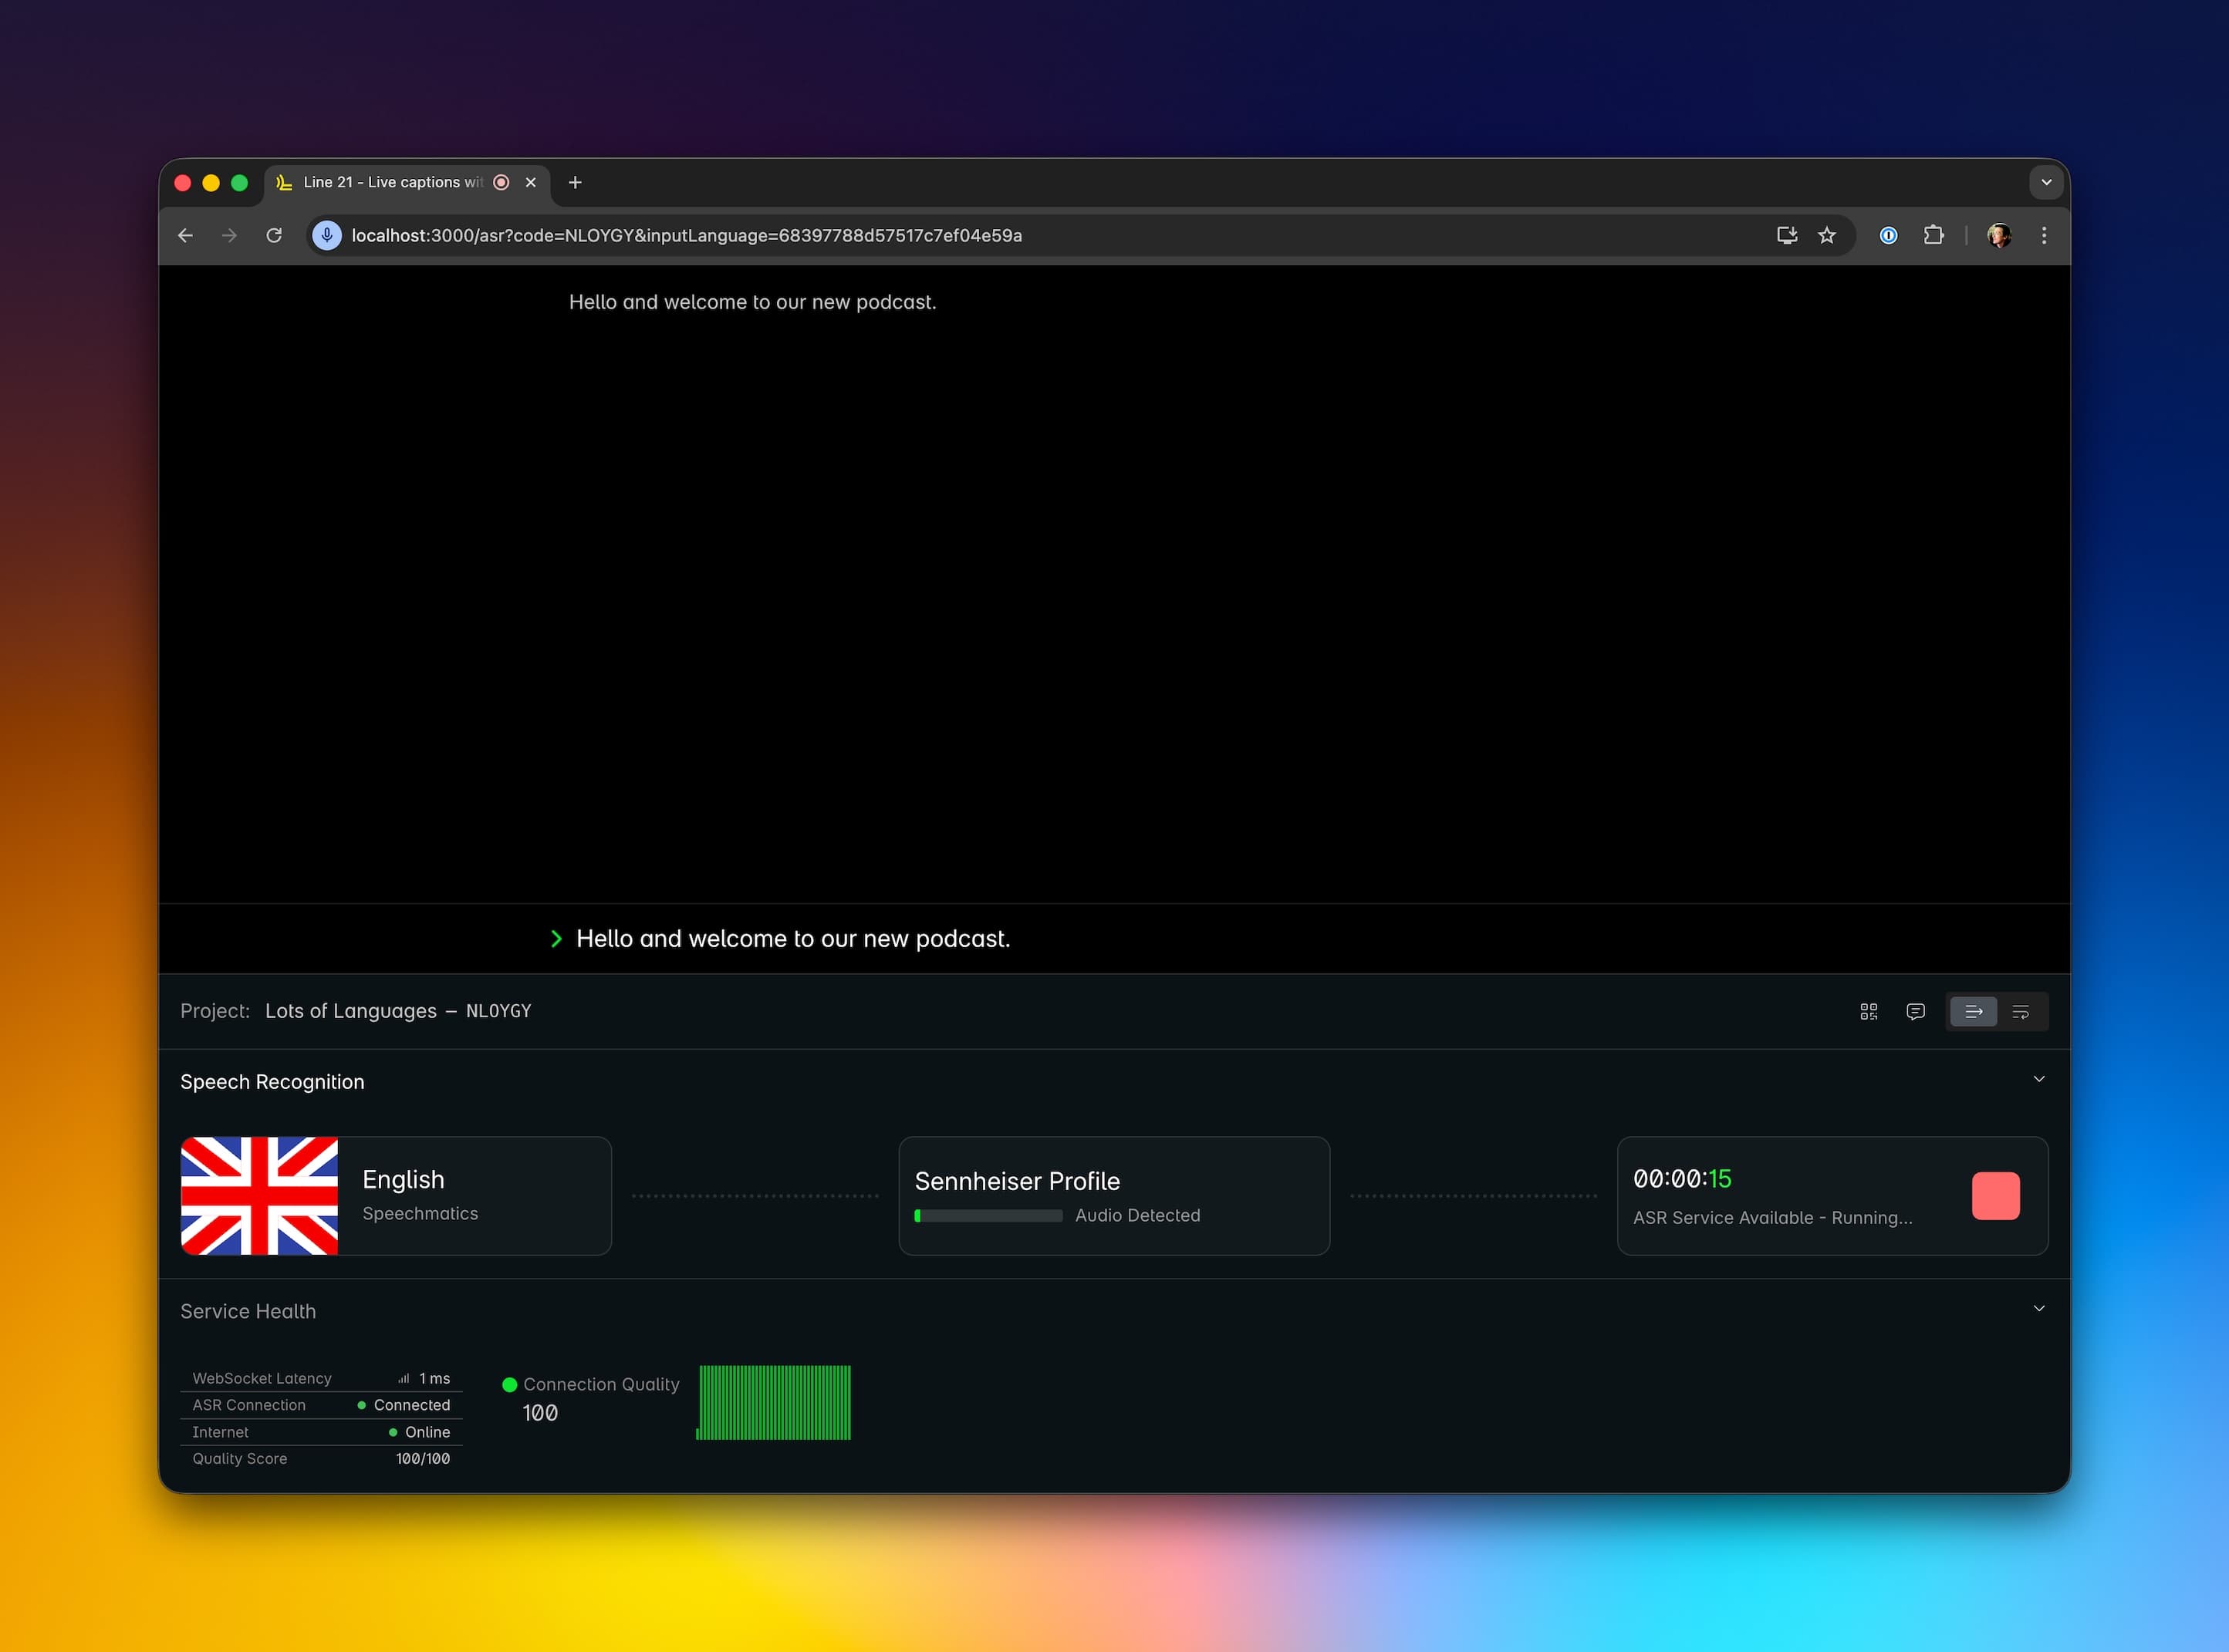Select the Line 21 Live captions tab
This screenshot has height=1652, width=2229.
tap(392, 182)
